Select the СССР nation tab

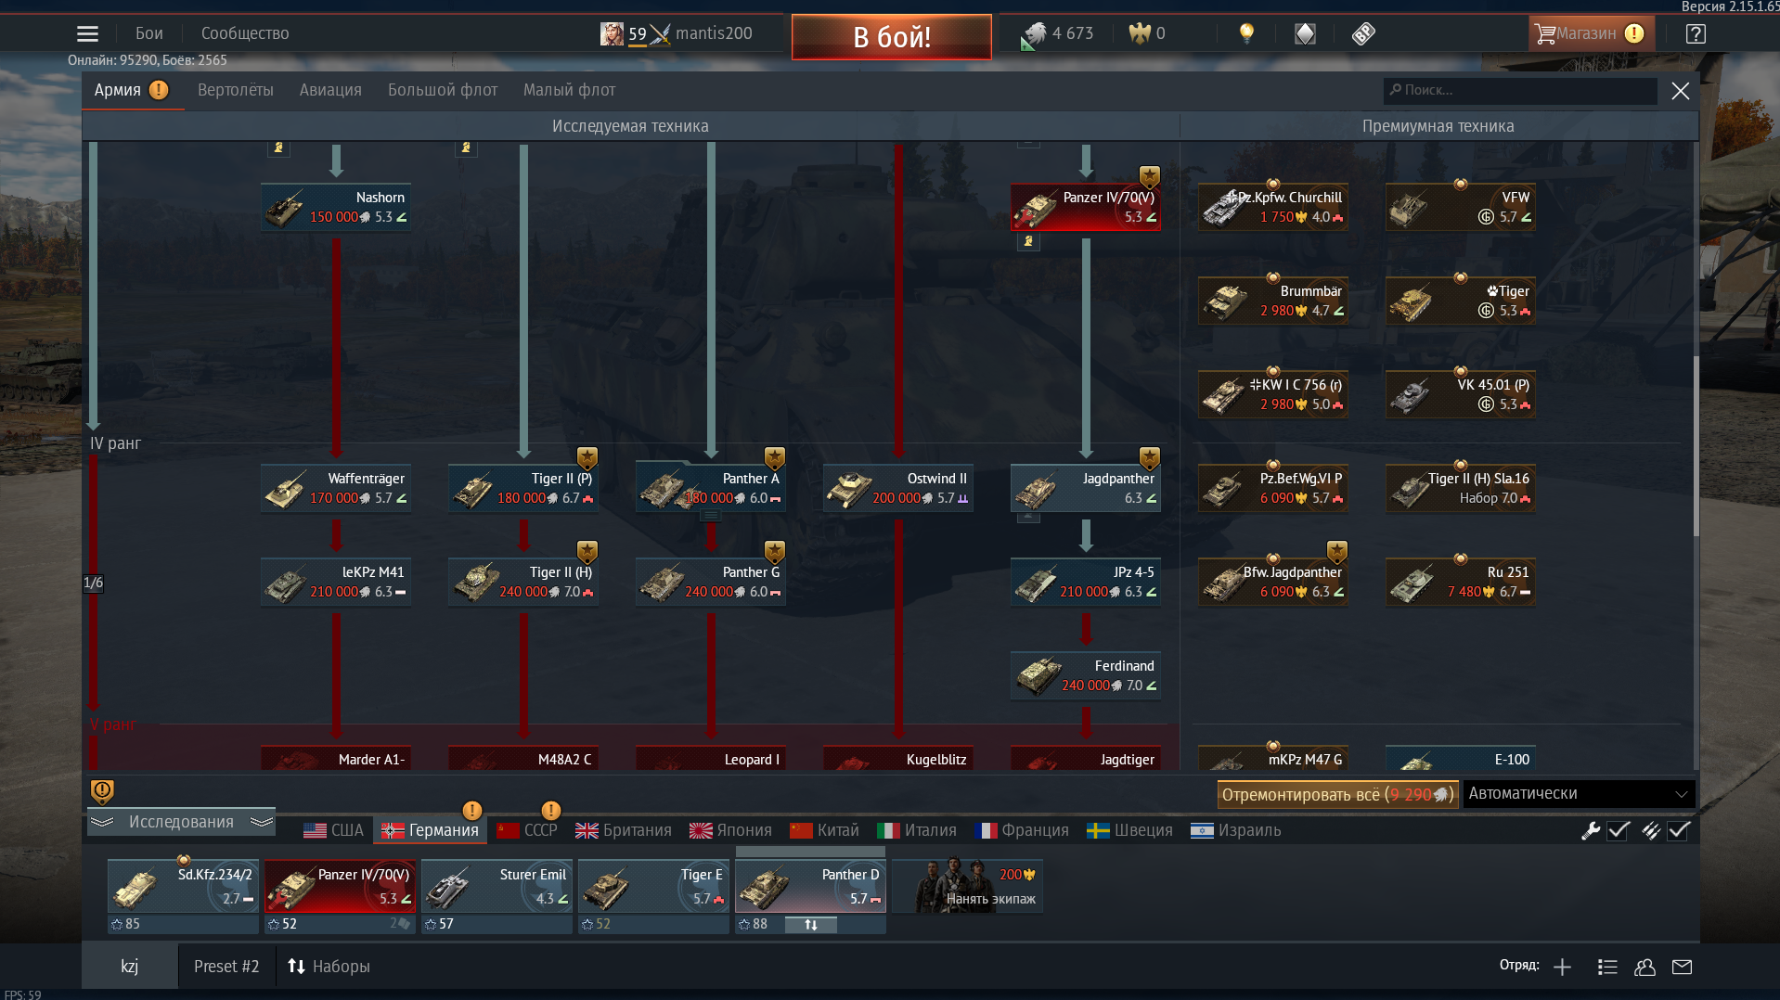pos(526,830)
